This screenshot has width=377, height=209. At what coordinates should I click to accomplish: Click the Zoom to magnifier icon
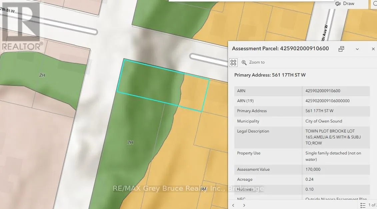244,62
